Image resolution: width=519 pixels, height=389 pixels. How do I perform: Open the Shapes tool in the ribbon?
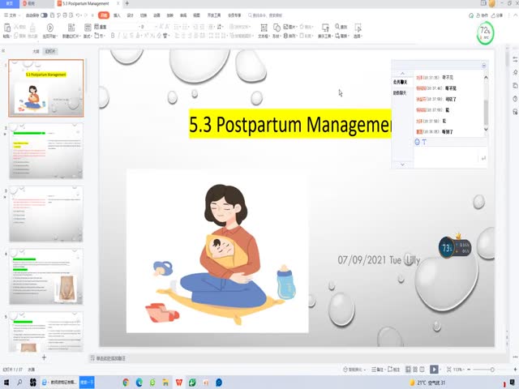277,28
